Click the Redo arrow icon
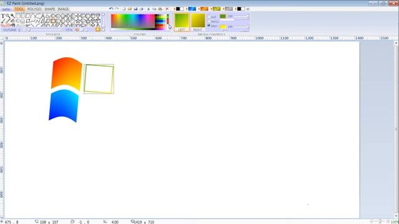 [117, 9]
